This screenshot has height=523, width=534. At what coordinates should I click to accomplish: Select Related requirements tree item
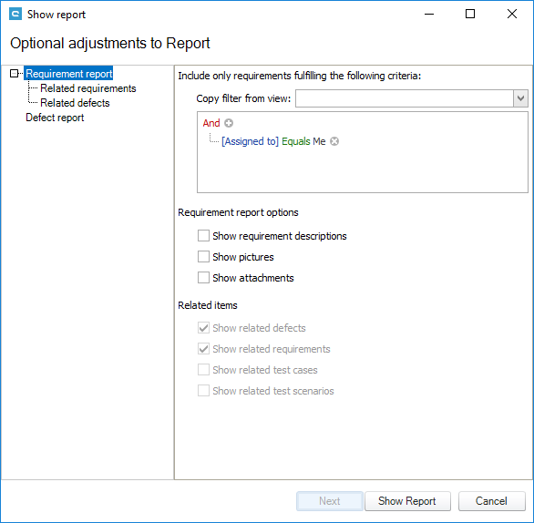tap(88, 88)
